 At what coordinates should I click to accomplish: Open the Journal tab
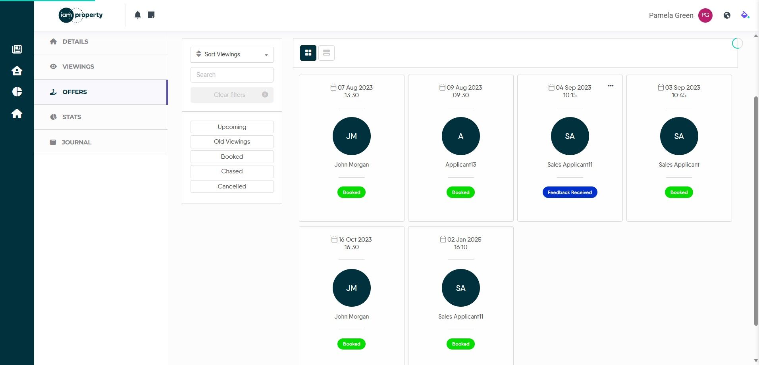(x=101, y=142)
